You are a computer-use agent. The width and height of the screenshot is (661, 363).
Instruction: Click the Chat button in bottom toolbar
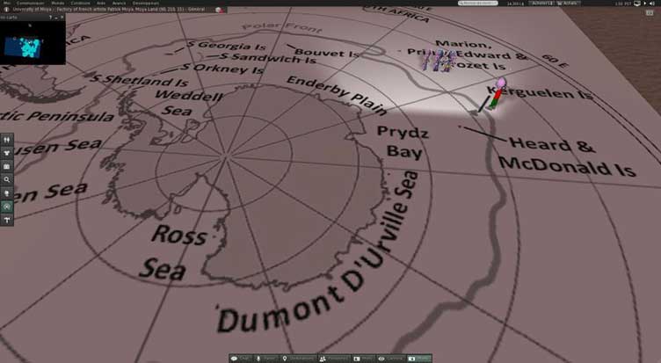pos(242,359)
